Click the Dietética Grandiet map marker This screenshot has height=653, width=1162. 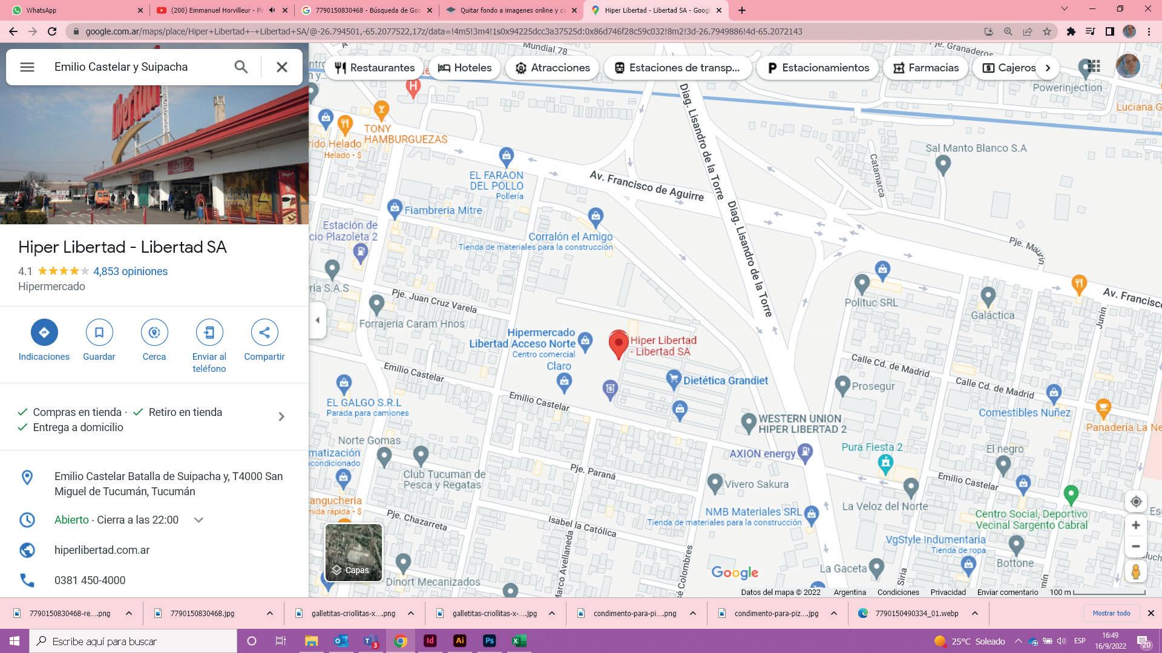pyautogui.click(x=673, y=379)
